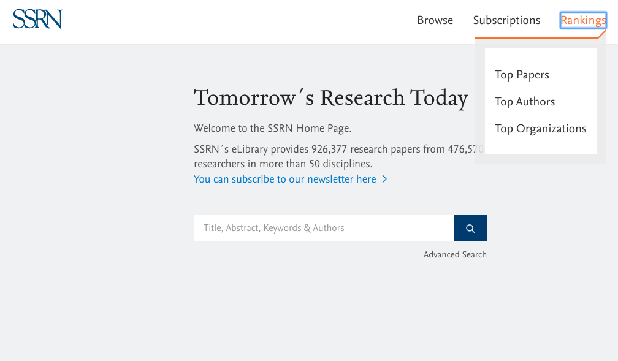Choose Top Organizations ranking
618x361 pixels.
point(540,129)
